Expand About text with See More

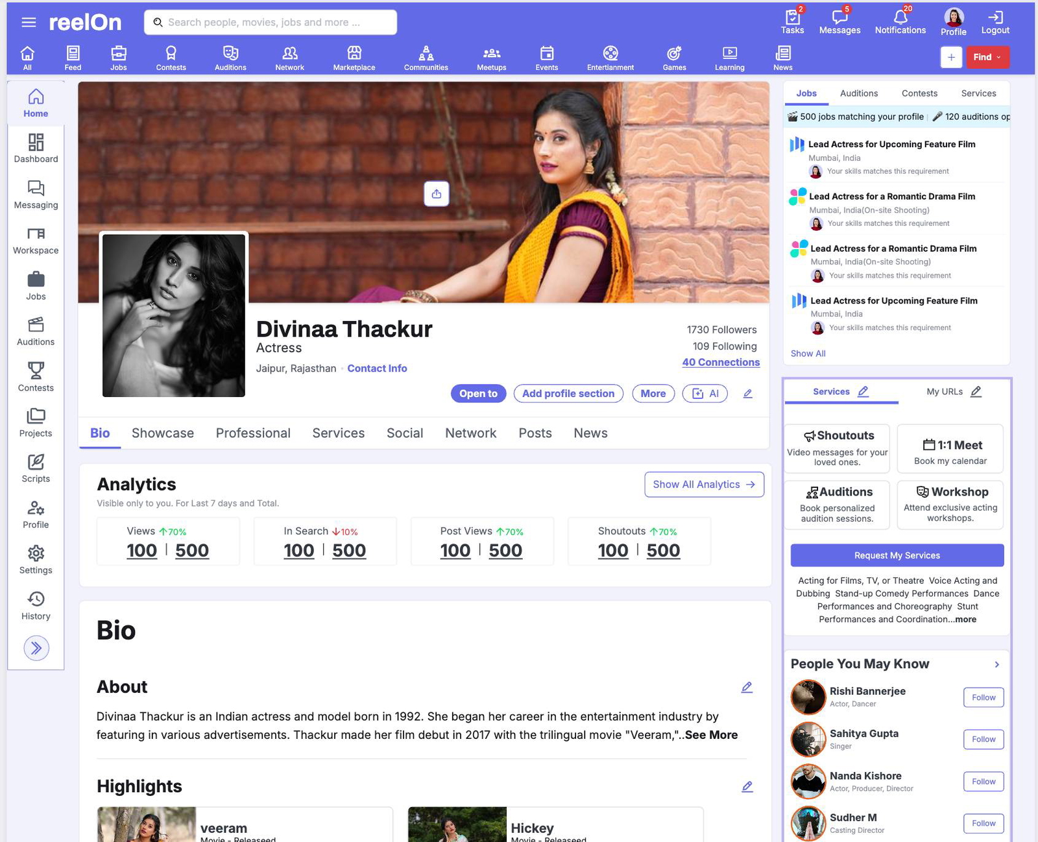[x=711, y=735]
